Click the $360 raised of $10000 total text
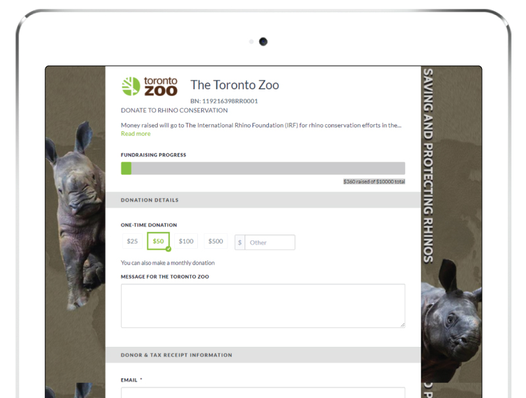526x398 pixels. point(373,181)
